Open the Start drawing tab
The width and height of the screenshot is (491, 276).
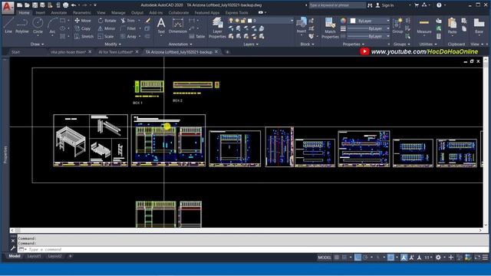pyautogui.click(x=15, y=52)
